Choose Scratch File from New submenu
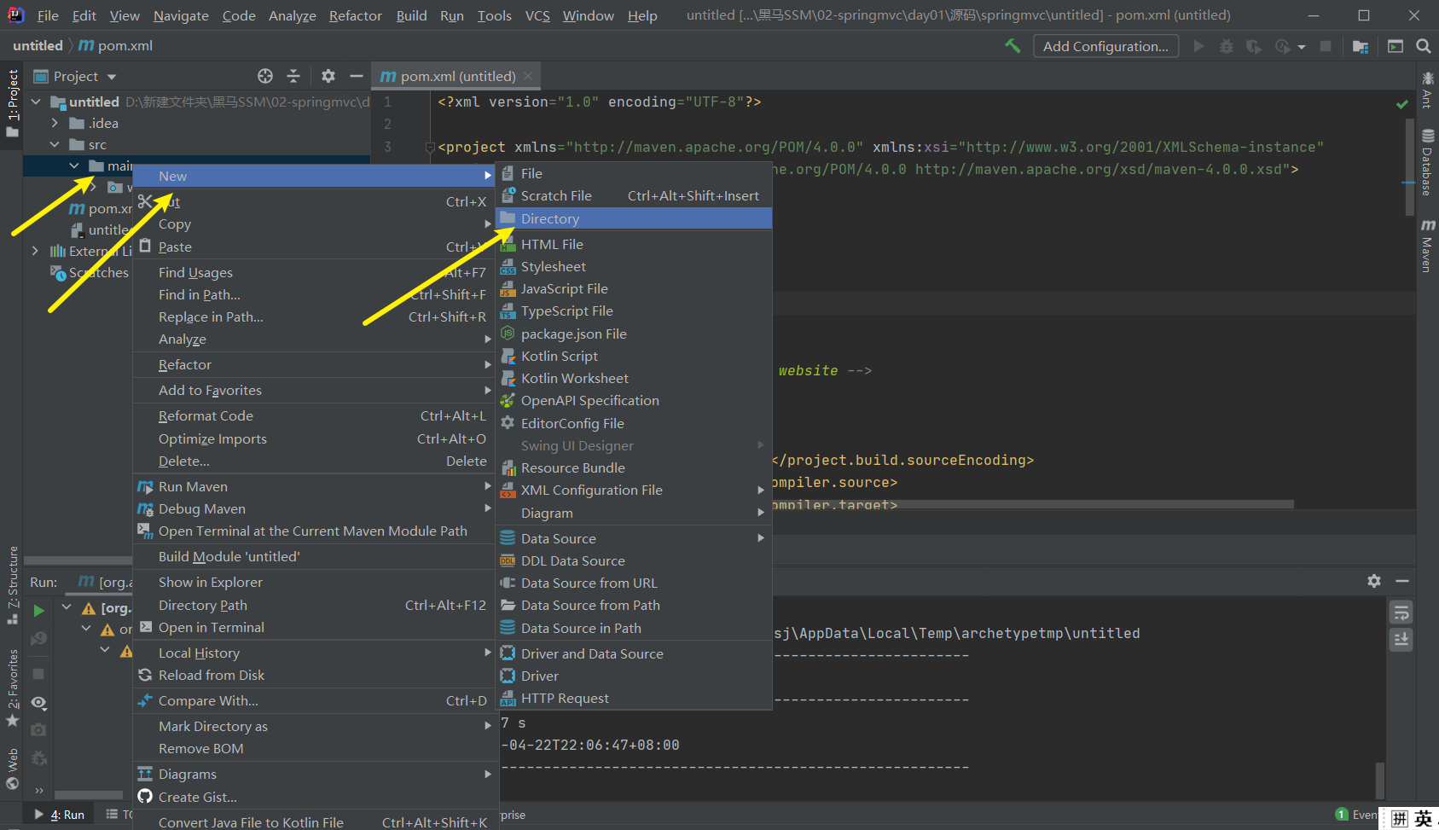This screenshot has height=830, width=1439. point(635,195)
